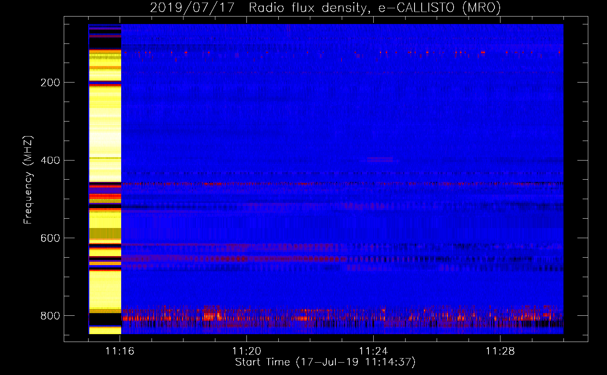Click the plot title 'Radio flux density, e-CALLISTO (MRO)'

coord(374,7)
